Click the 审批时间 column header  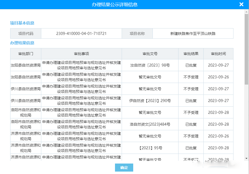coord(218,54)
